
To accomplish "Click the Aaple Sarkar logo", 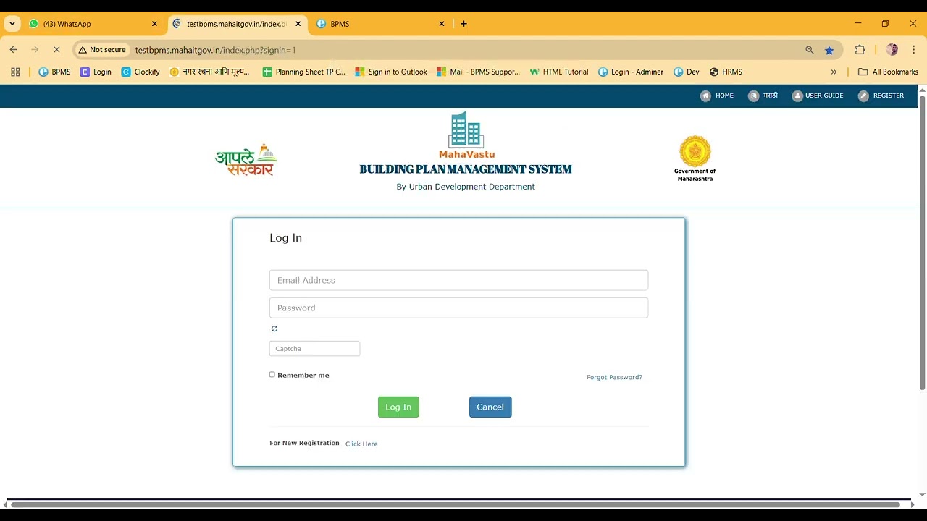I will coord(246,160).
